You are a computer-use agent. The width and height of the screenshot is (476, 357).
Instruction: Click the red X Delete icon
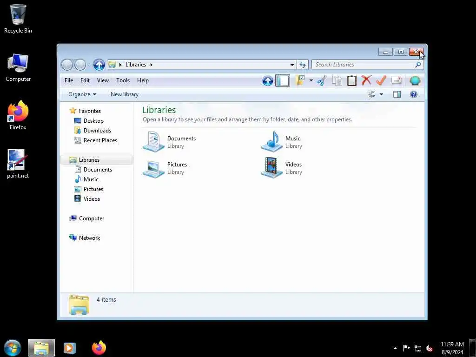(x=366, y=80)
